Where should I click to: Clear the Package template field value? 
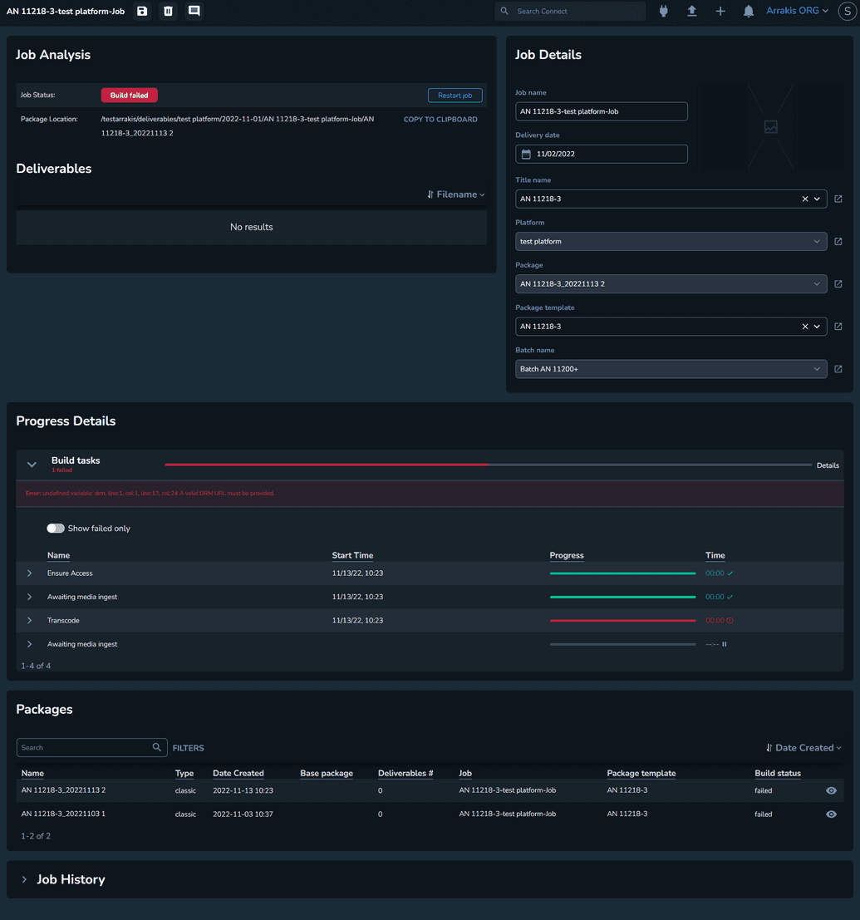(805, 327)
